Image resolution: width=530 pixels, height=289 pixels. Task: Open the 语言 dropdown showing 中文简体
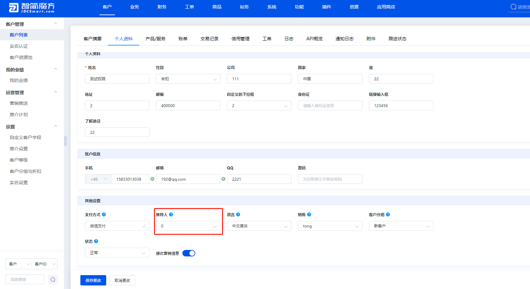(x=259, y=226)
